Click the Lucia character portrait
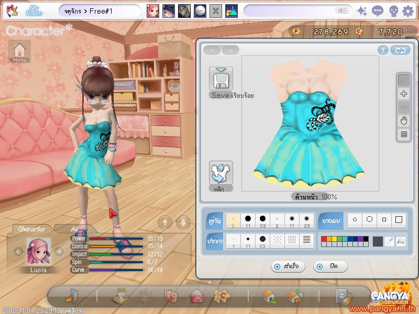The width and height of the screenshot is (419, 314). pos(38,252)
